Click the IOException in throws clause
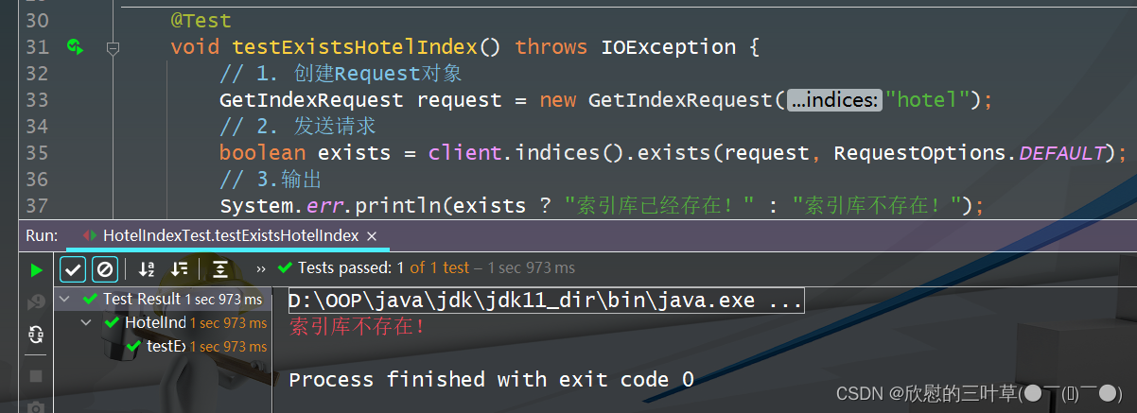Viewport: 1137px width, 413px height. tap(668, 47)
